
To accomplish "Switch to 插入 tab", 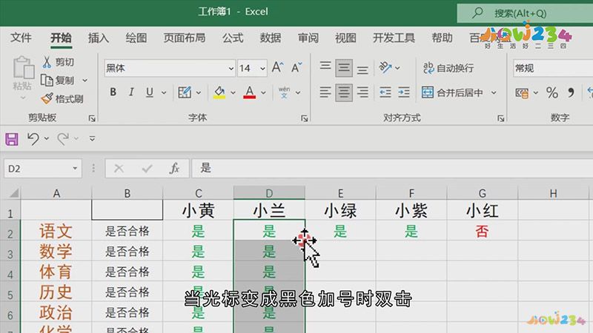I will tap(99, 38).
